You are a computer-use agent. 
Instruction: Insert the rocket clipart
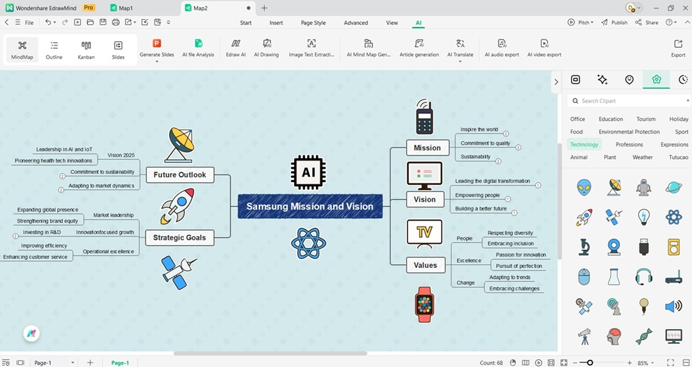click(x=584, y=217)
